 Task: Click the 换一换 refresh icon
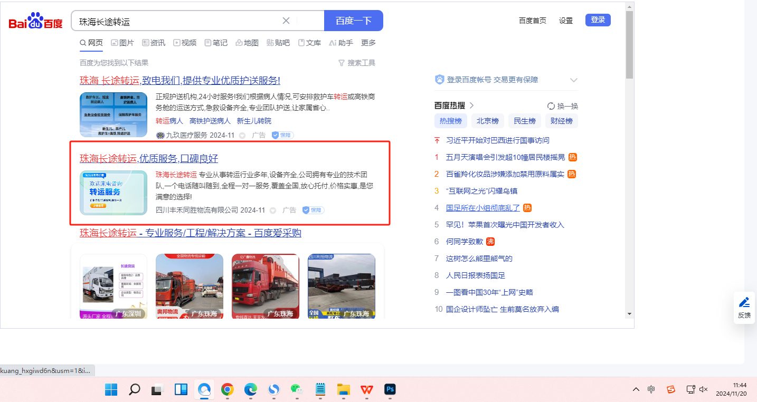[x=551, y=106]
